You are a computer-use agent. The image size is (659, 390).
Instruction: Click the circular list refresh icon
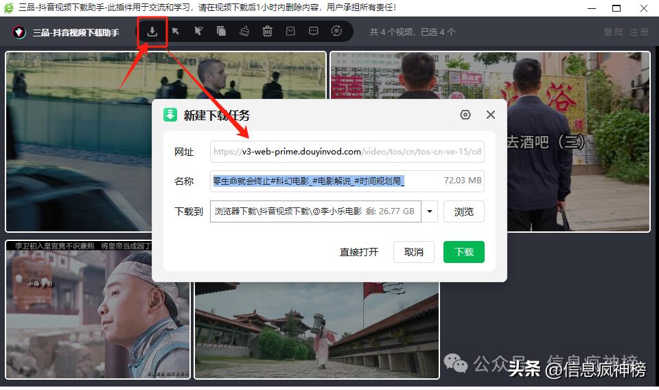click(336, 31)
